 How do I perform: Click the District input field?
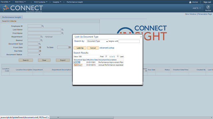click(x=34, y=40)
